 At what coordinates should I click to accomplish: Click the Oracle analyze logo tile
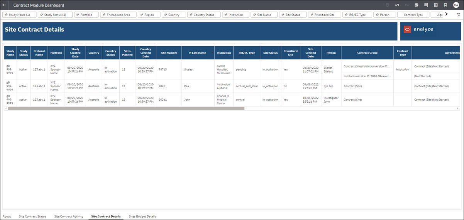(430, 31)
